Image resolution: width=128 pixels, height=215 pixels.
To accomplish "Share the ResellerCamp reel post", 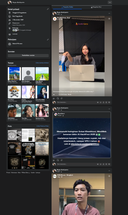I will click(x=62, y=98).
